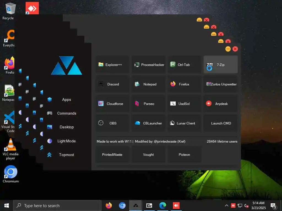Image resolution: width=282 pixels, height=211 pixels.
Task: Open PrintedWaste credit link
Action: 112,154
